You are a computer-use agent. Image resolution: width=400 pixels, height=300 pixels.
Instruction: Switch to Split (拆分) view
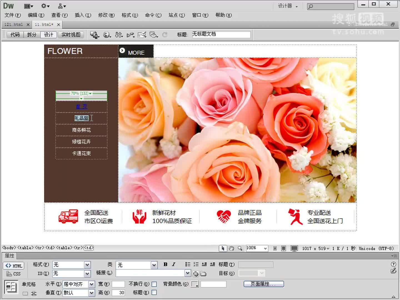32,35
